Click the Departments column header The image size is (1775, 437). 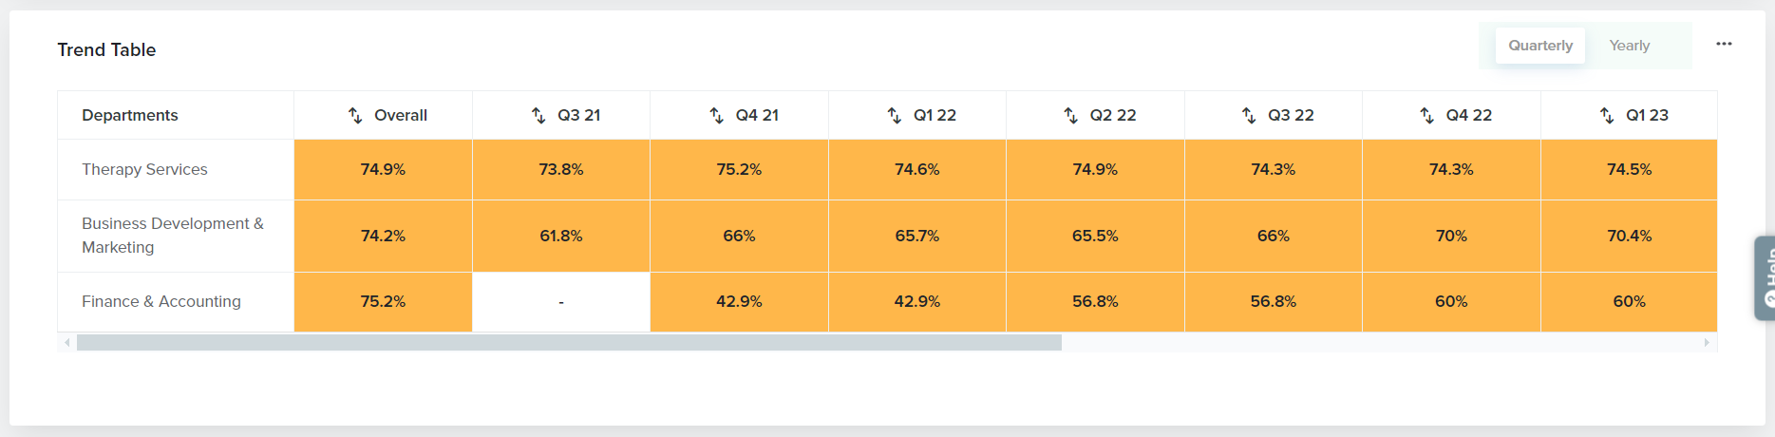point(130,115)
